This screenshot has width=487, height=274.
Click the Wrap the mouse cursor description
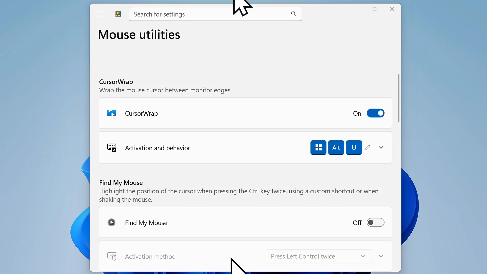165,90
